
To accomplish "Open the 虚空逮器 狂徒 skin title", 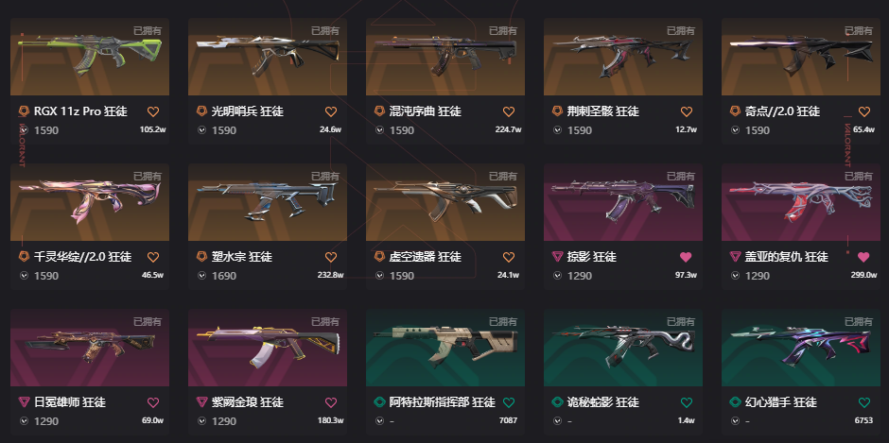I will [425, 257].
